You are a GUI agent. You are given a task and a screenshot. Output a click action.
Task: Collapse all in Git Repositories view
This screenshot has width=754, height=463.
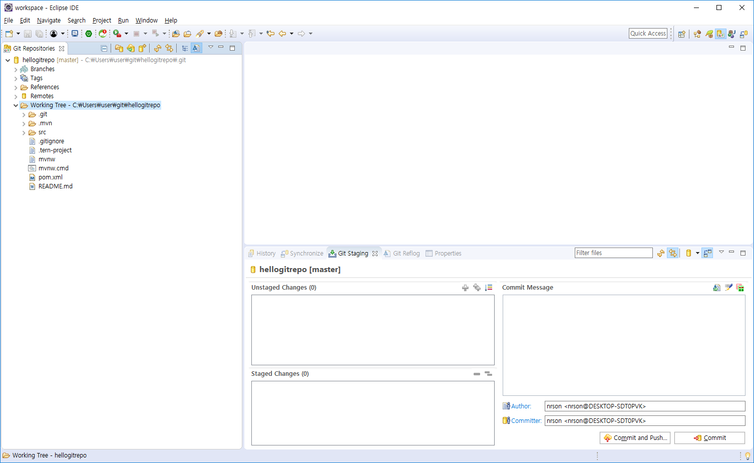point(104,48)
